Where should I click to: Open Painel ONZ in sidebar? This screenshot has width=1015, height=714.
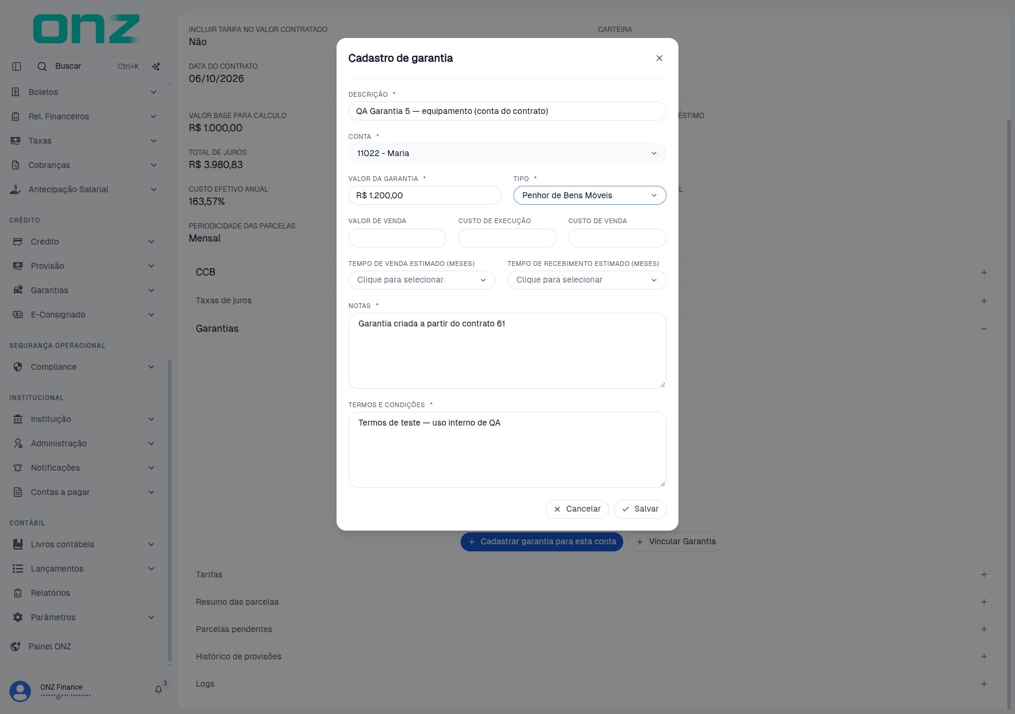(50, 646)
